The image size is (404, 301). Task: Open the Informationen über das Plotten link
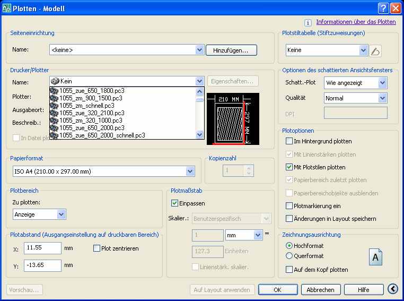tap(356, 22)
